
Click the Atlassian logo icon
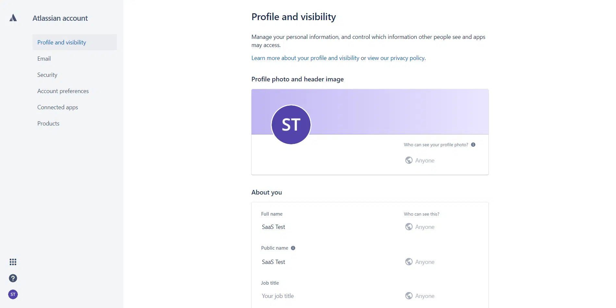[13, 18]
